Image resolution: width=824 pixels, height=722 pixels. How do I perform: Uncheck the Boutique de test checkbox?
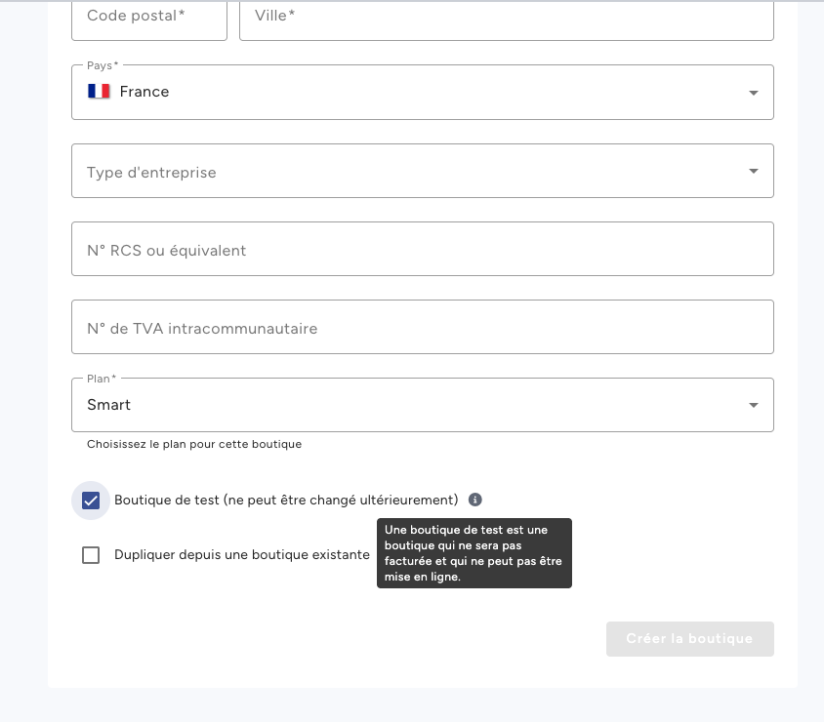click(x=91, y=501)
